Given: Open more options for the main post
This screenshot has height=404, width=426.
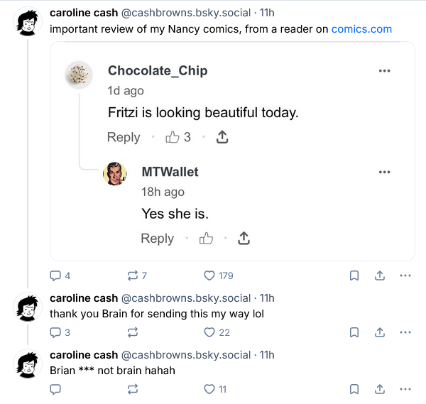Looking at the screenshot, I should [x=405, y=275].
